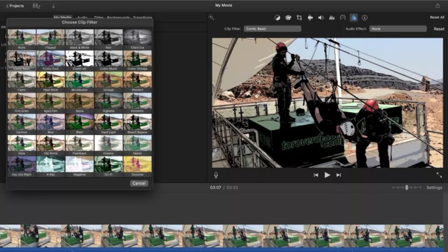This screenshot has height=252, width=448.
Task: Skip to the previous clip
Action: pos(316,175)
